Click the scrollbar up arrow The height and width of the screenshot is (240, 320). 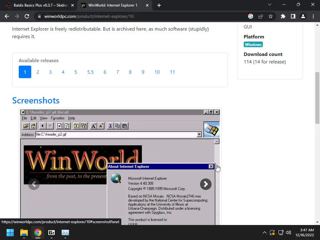pos(317,25)
